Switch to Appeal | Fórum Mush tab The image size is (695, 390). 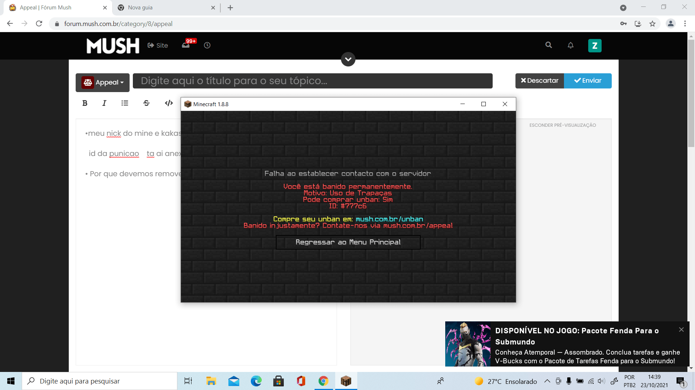[58, 8]
